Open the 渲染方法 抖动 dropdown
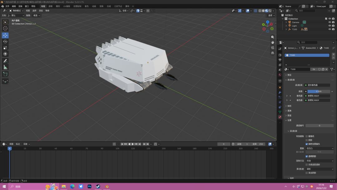This screenshot has width=337, height=190. (x=320, y=161)
